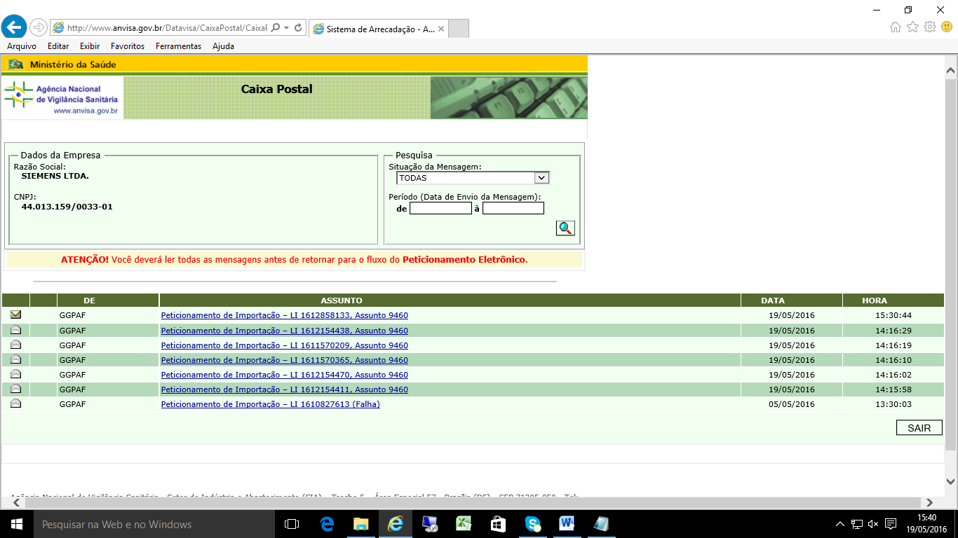Click the muted volume tray icon

(873, 524)
